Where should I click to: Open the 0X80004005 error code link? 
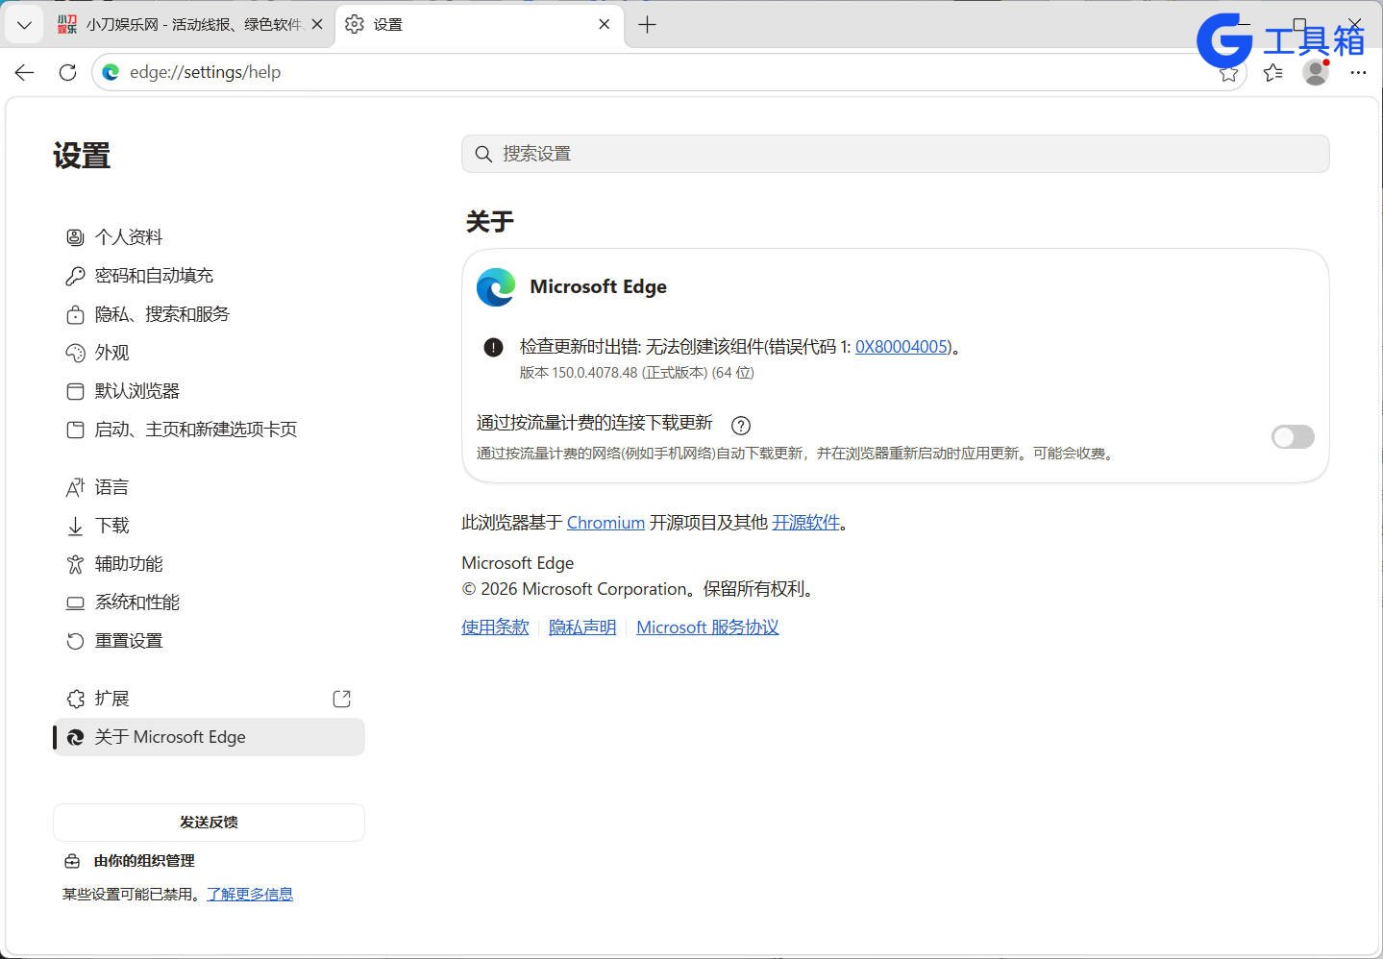coord(901,347)
